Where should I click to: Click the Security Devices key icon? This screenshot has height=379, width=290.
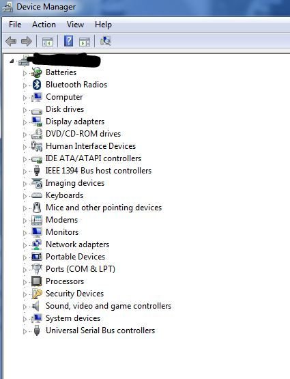pos(37,294)
